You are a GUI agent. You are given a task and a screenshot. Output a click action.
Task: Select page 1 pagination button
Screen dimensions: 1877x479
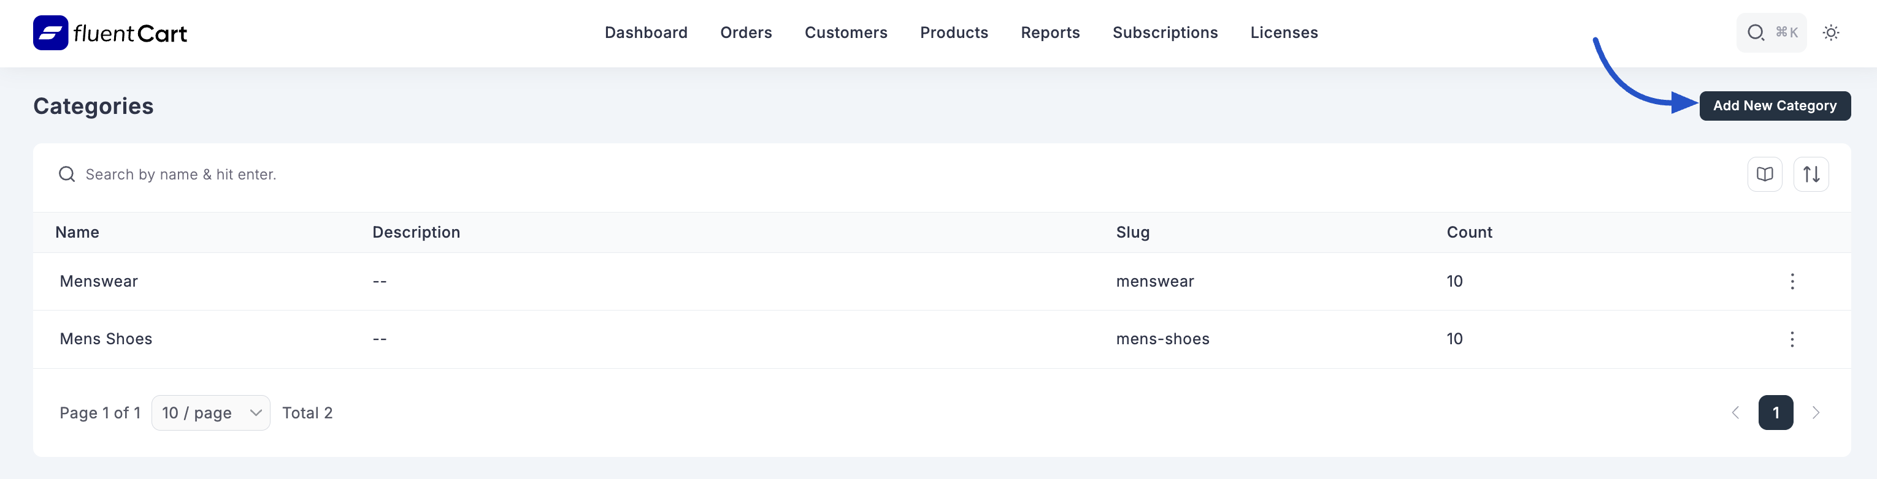tap(1775, 413)
